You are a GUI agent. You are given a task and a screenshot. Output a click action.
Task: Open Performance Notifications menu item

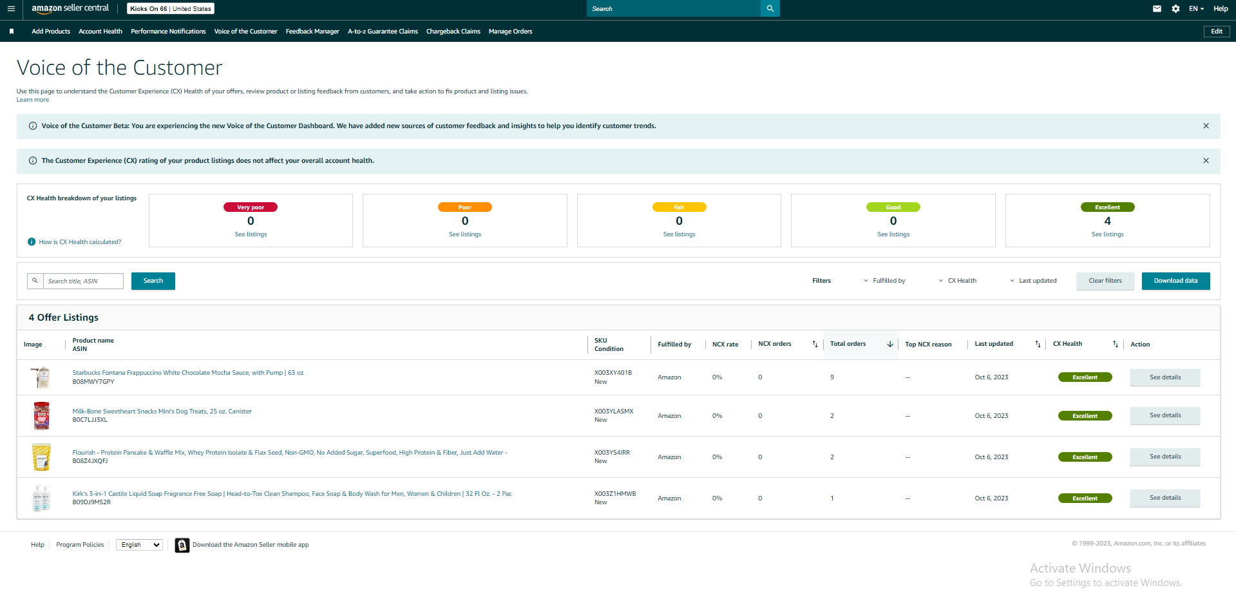pyautogui.click(x=168, y=32)
